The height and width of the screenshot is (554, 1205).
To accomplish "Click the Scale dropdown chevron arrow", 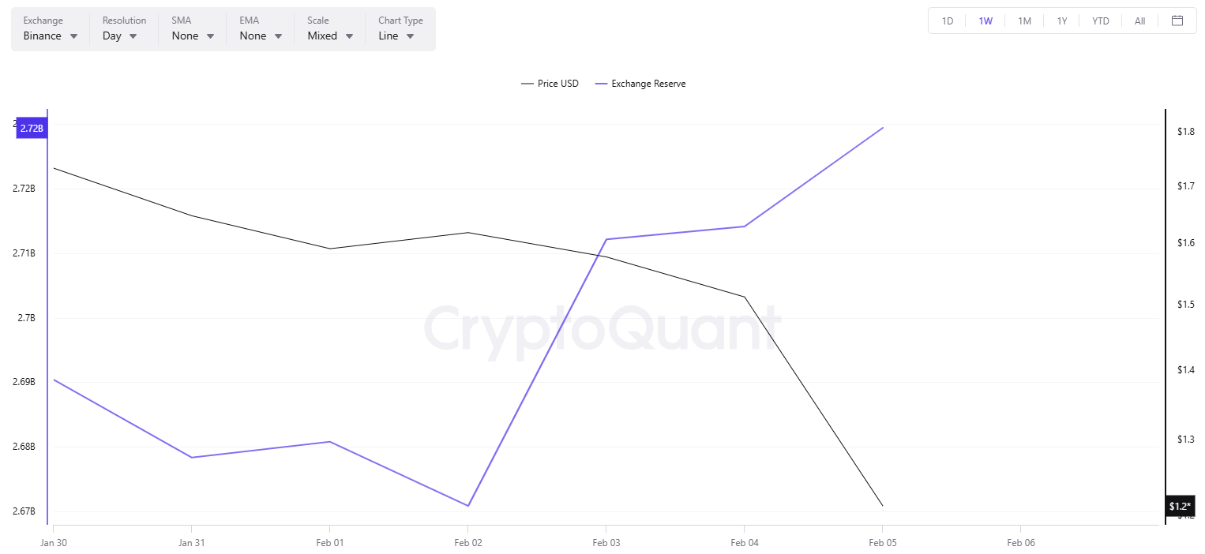I will click(348, 36).
